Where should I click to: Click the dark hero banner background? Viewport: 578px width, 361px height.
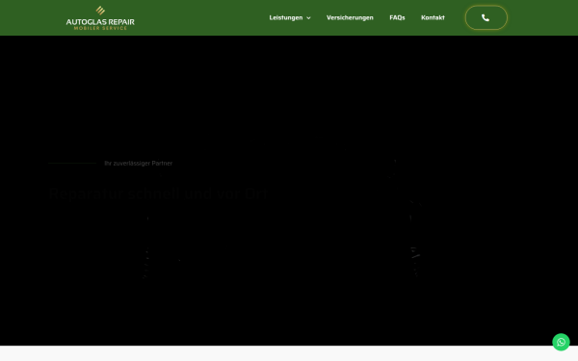(x=289, y=92)
